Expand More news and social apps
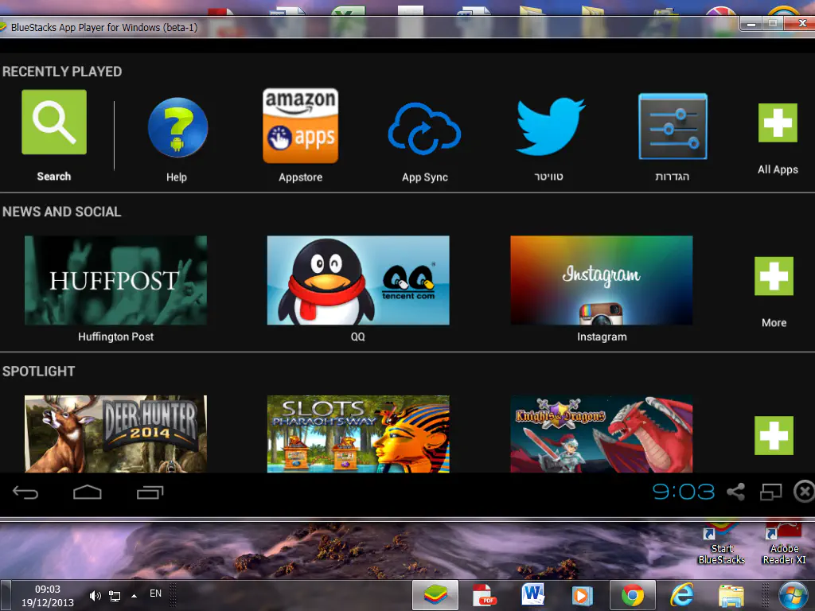The width and height of the screenshot is (815, 611). pyautogui.click(x=774, y=277)
